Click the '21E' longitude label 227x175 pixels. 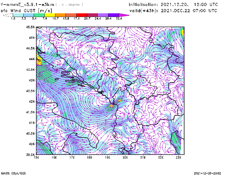click(143, 157)
